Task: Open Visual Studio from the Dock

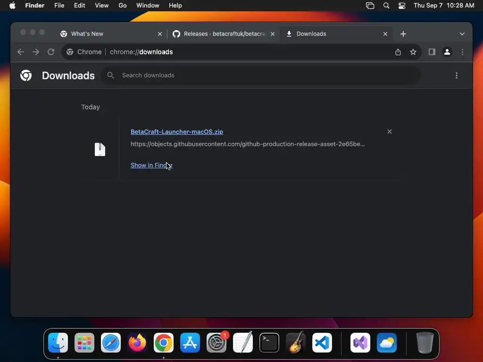Action: point(360,343)
